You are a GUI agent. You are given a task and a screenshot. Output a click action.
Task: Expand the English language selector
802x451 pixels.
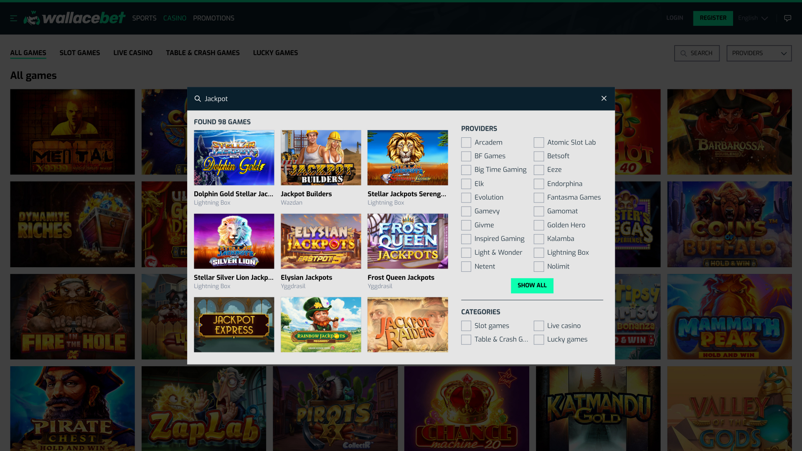[x=752, y=18]
